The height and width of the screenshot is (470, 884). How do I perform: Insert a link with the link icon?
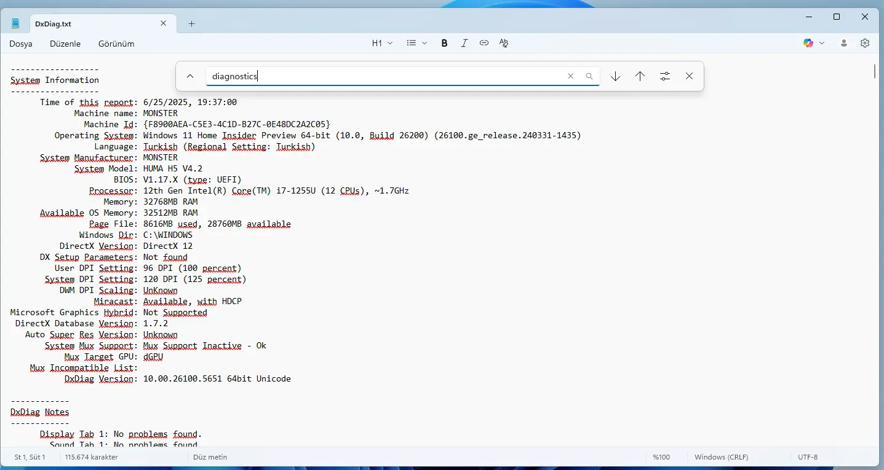point(484,43)
